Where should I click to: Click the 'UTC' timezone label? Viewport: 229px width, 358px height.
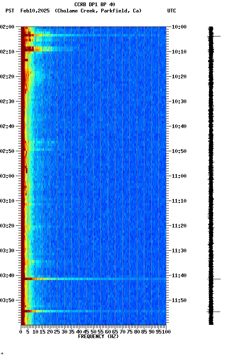[172, 11]
